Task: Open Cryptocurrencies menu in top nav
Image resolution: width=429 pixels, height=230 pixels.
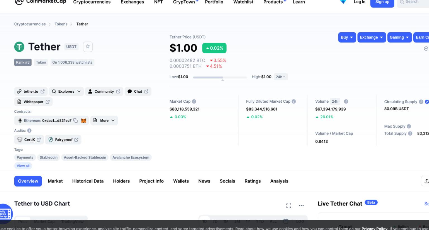Action: coord(92,2)
